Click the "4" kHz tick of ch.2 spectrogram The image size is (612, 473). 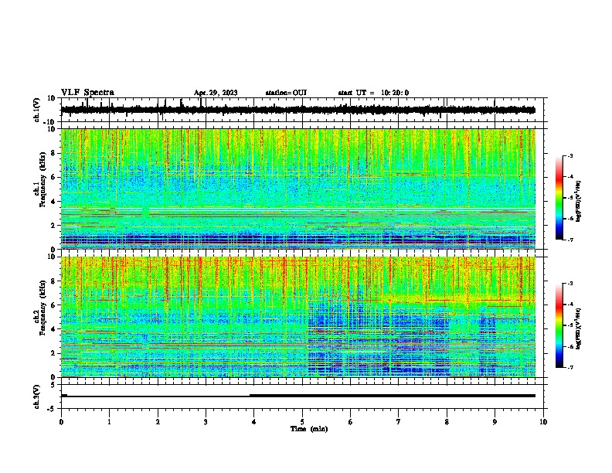(53, 329)
